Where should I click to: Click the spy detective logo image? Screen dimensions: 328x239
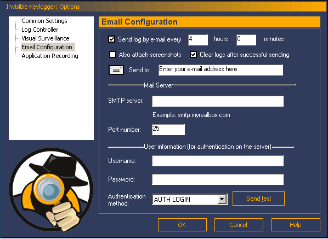[51, 190]
